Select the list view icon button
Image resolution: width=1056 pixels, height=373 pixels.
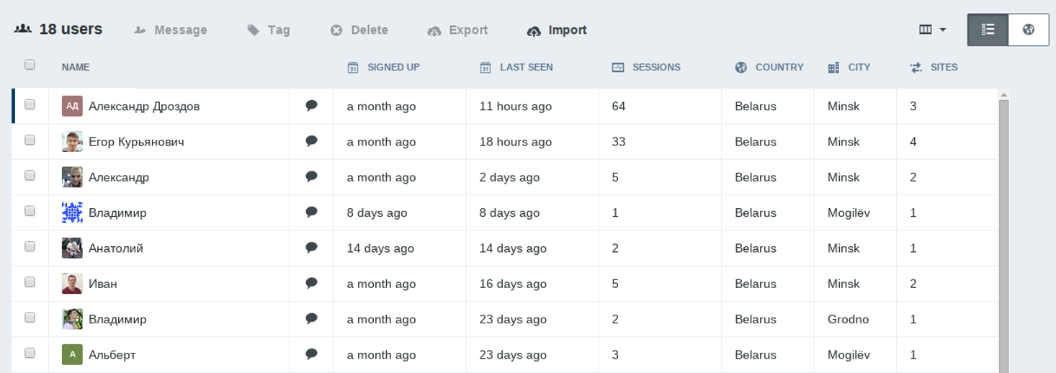pyautogui.click(x=988, y=30)
